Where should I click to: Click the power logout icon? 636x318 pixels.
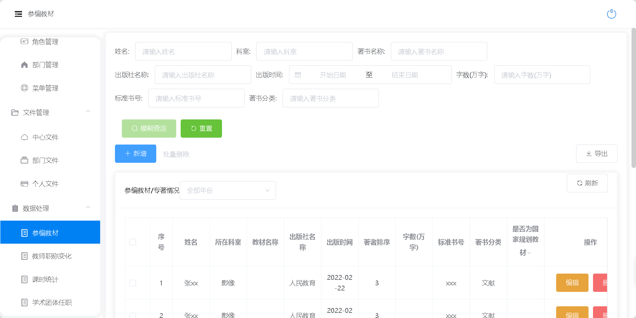coord(611,14)
